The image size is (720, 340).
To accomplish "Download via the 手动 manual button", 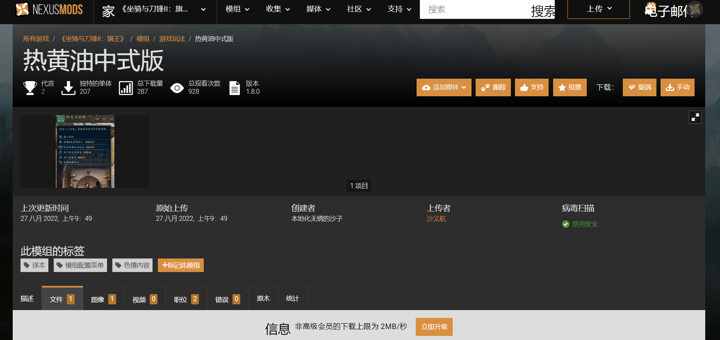I will (677, 87).
